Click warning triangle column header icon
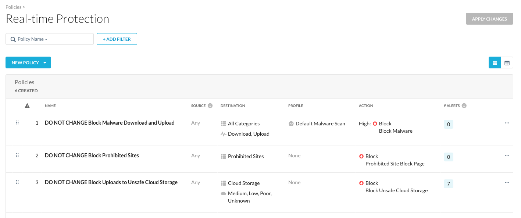Viewport: 521px width, 218px height. point(27,106)
